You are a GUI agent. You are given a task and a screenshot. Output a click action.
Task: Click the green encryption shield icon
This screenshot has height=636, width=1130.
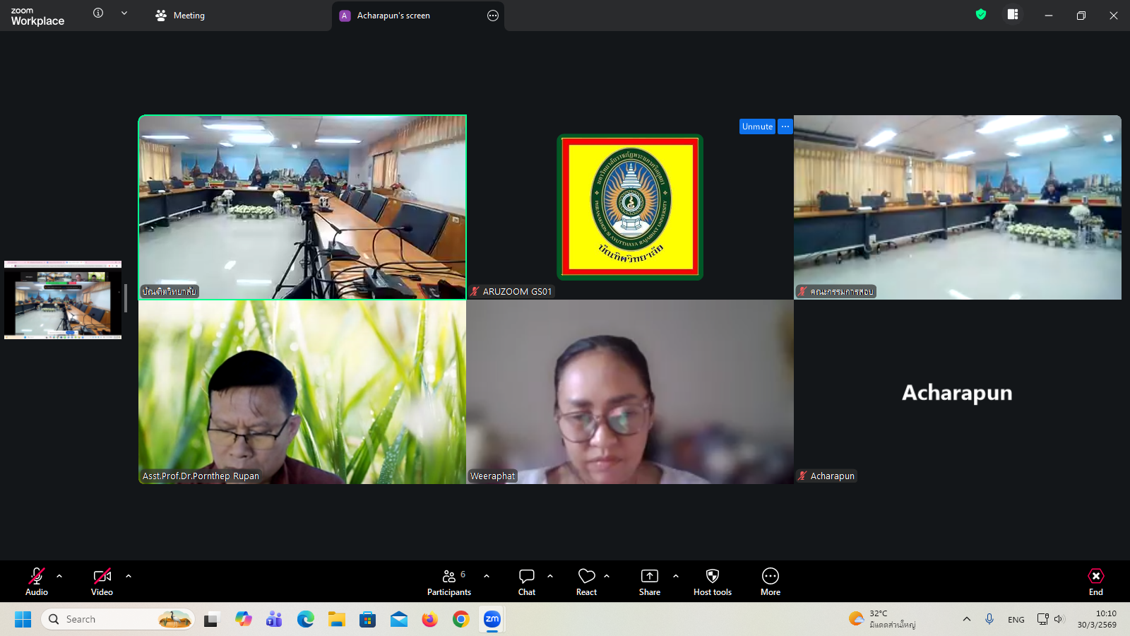980,15
